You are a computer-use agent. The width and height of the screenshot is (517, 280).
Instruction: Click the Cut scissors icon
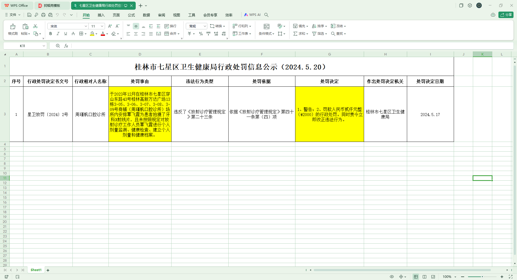pos(35,26)
